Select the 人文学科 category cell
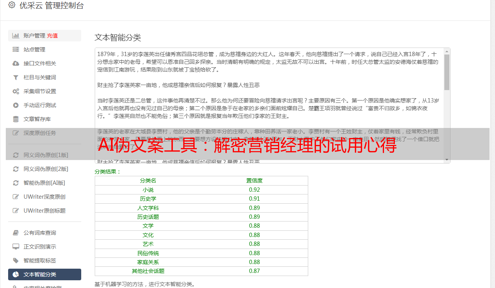495x288 pixels. [148, 208]
